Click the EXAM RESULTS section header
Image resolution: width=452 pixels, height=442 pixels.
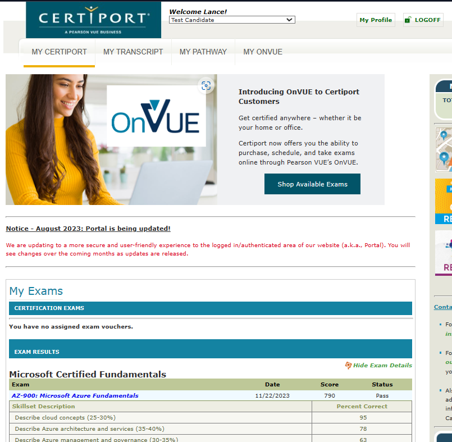(x=211, y=349)
